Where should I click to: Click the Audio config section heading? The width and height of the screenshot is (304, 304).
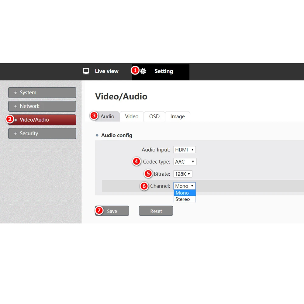pos(116,135)
